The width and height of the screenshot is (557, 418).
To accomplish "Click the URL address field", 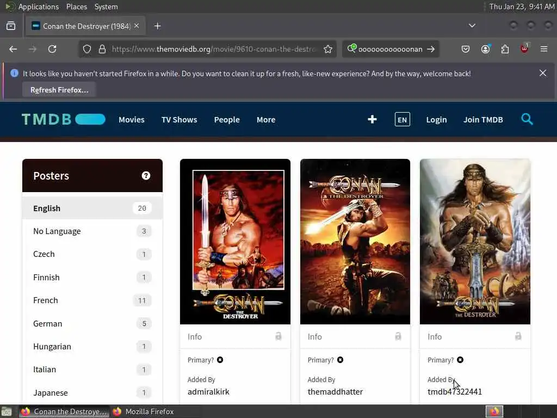I will pyautogui.click(x=213, y=49).
